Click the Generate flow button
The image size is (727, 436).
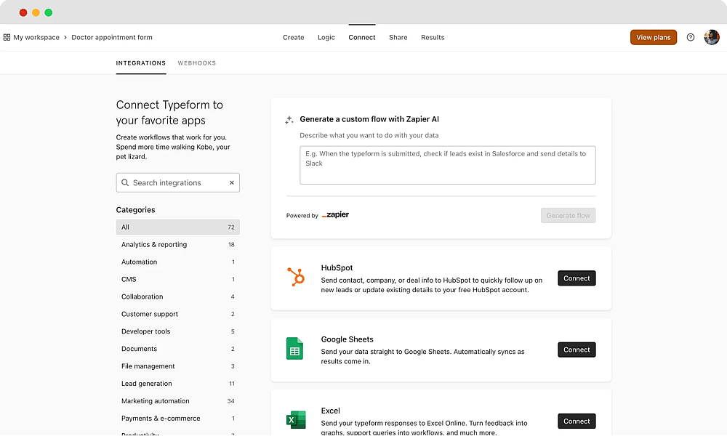point(568,215)
